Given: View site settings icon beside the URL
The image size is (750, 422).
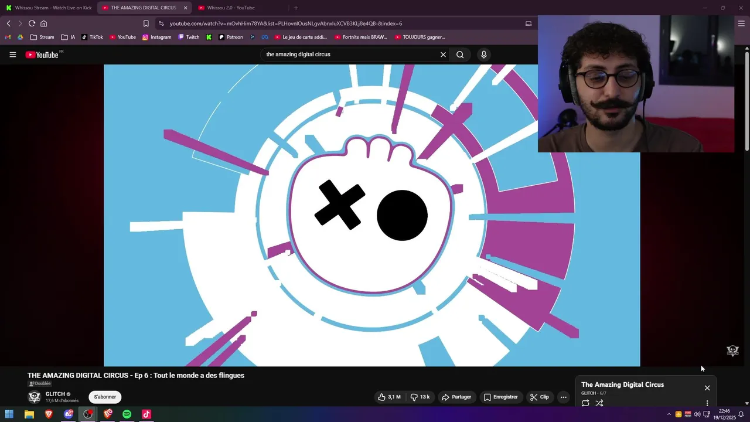Looking at the screenshot, I should (x=161, y=23).
